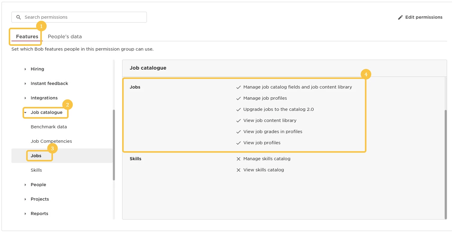This screenshot has height=234, width=457.
Task: Select Hiring in the features tree
Action: tap(37, 69)
